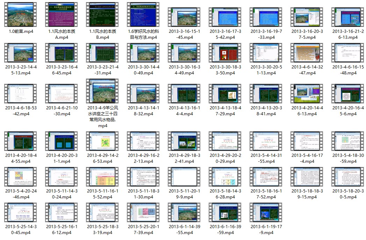Click the 2013-5-4-18-30-59.mp4 video file
Screen dimensions: 366x240
tap(347, 141)
